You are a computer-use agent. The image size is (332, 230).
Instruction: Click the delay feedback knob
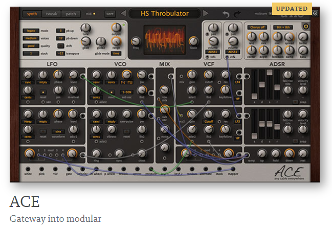point(277,51)
